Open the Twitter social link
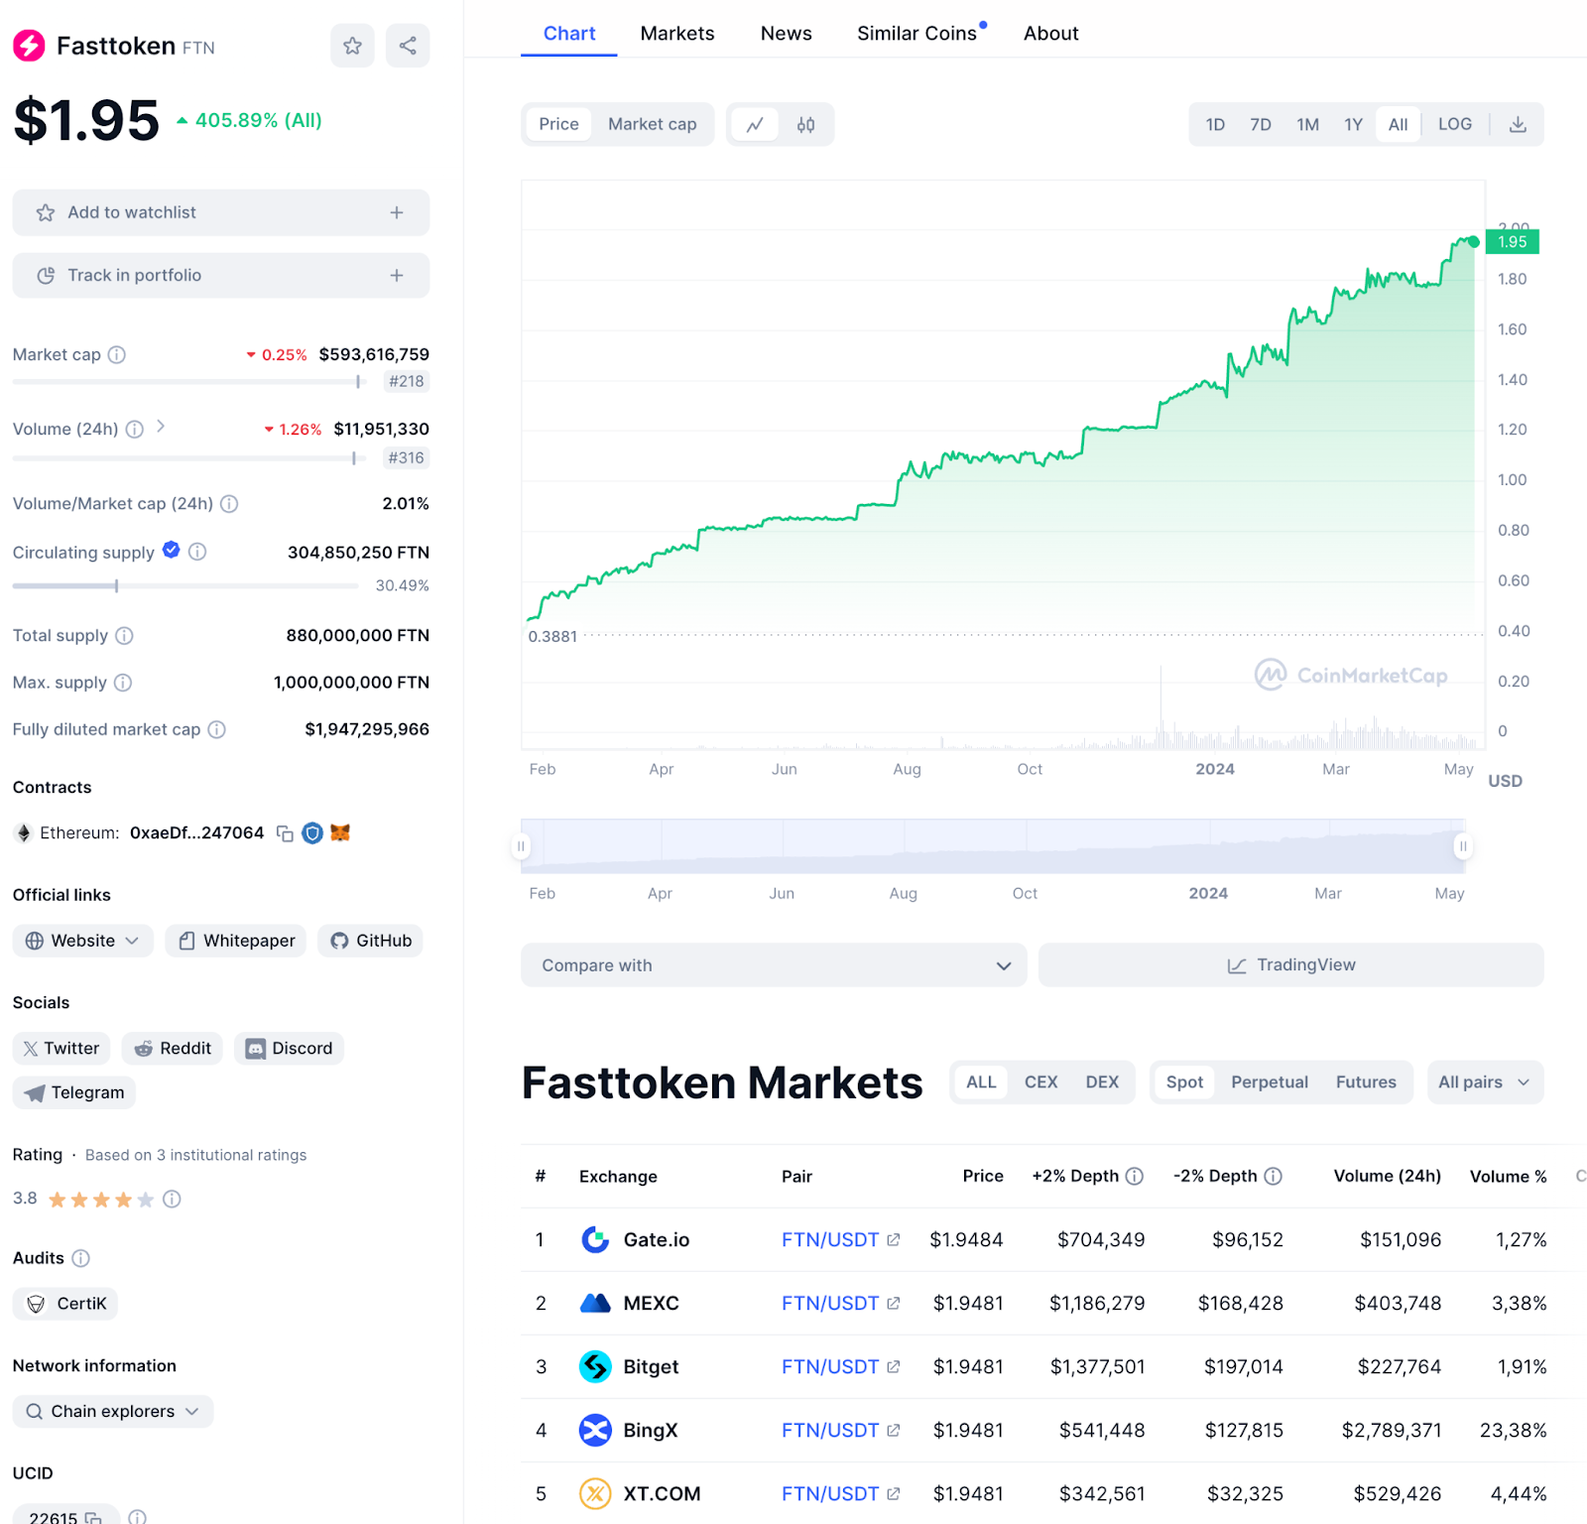Viewport: 1587px width, 1524px height. coord(61,1049)
